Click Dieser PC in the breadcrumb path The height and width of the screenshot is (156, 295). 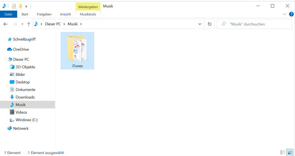tap(53, 24)
